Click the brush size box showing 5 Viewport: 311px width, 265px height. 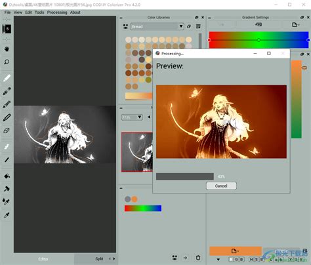click(7, 29)
